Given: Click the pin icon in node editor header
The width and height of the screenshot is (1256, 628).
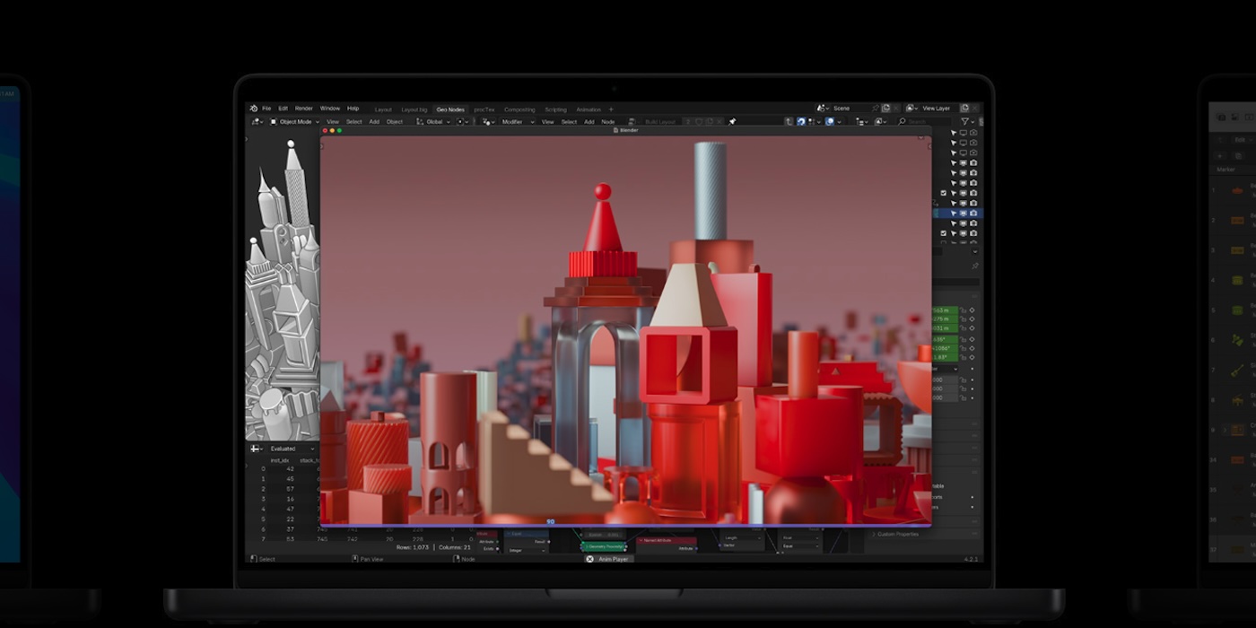Looking at the screenshot, I should point(732,122).
